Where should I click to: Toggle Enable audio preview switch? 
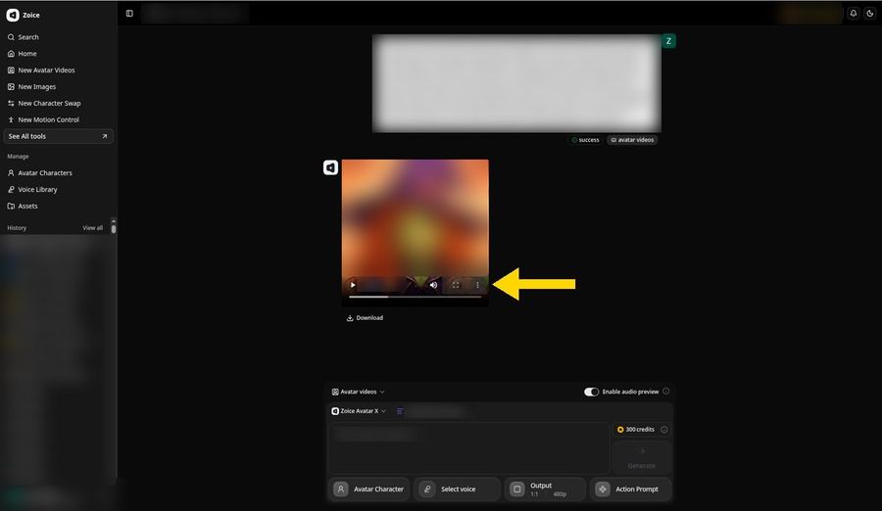(591, 392)
